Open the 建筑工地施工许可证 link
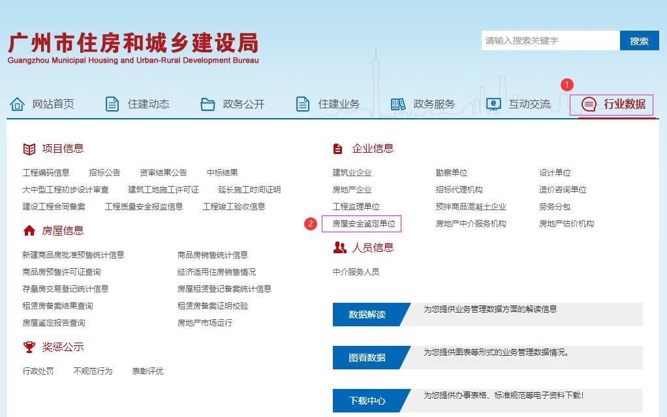 point(163,190)
